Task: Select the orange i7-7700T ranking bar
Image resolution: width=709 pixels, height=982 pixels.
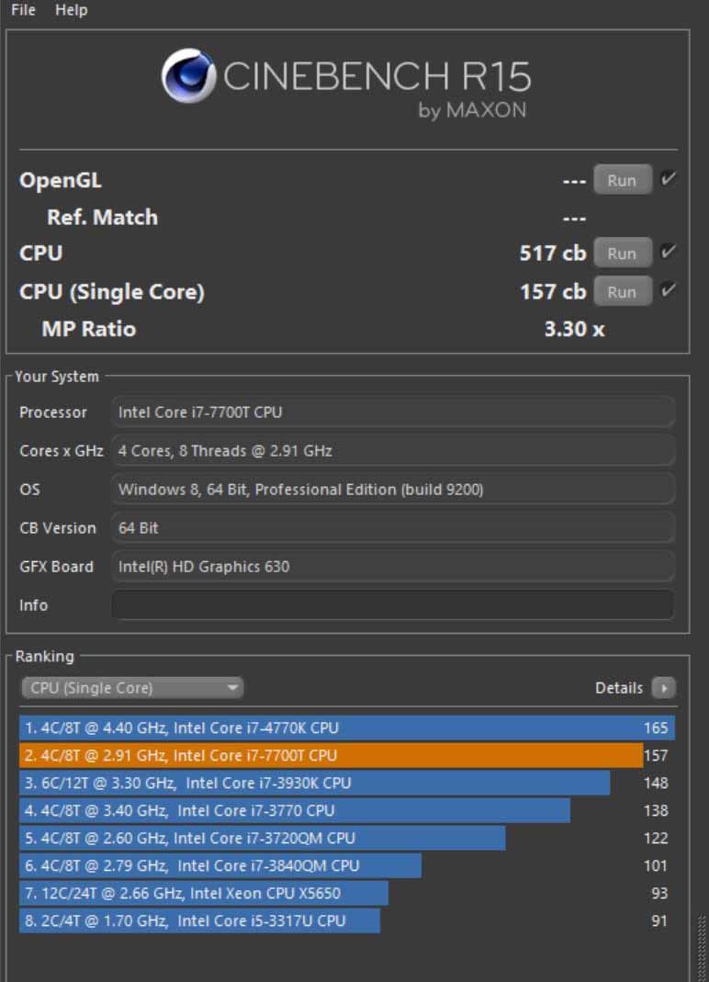Action: pyautogui.click(x=331, y=756)
